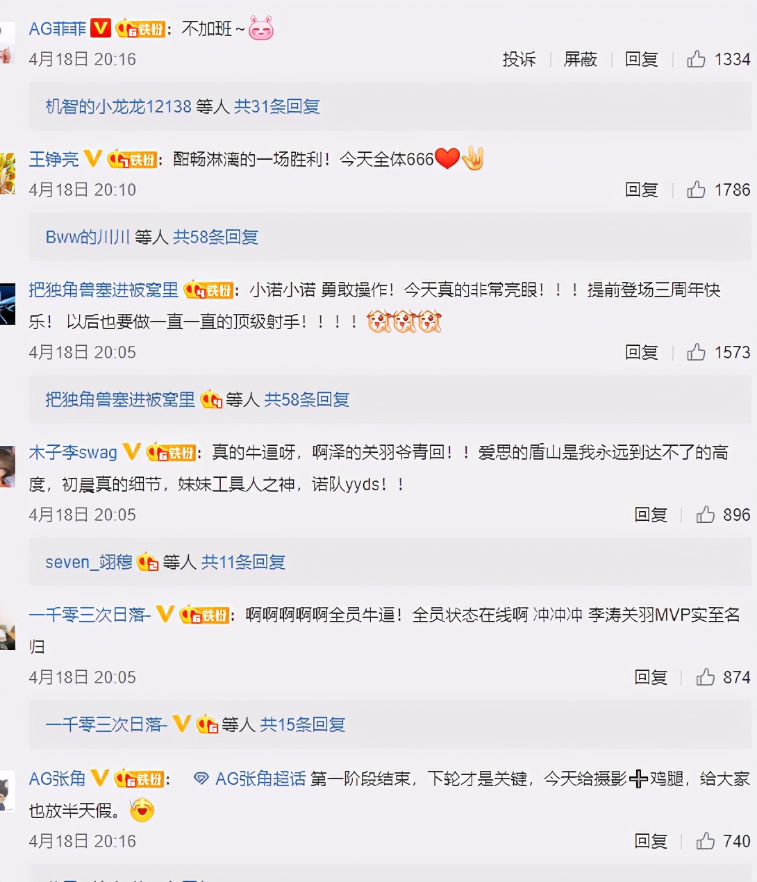The height and width of the screenshot is (882, 757).
Task: Expand 共11条回复 under 木子李swag's comment
Action: [243, 562]
